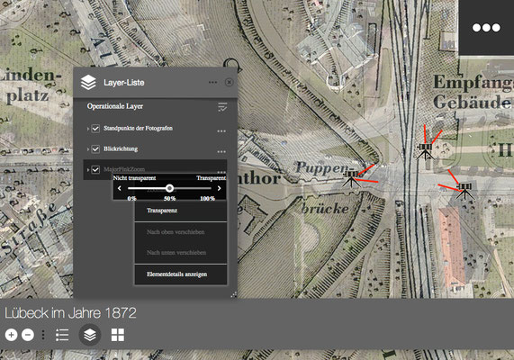Open the basemap gallery grid icon
Viewport: 514px width, 360px height.
tap(117, 335)
